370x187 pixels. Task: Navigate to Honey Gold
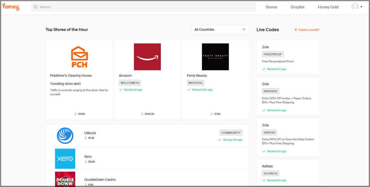(328, 7)
